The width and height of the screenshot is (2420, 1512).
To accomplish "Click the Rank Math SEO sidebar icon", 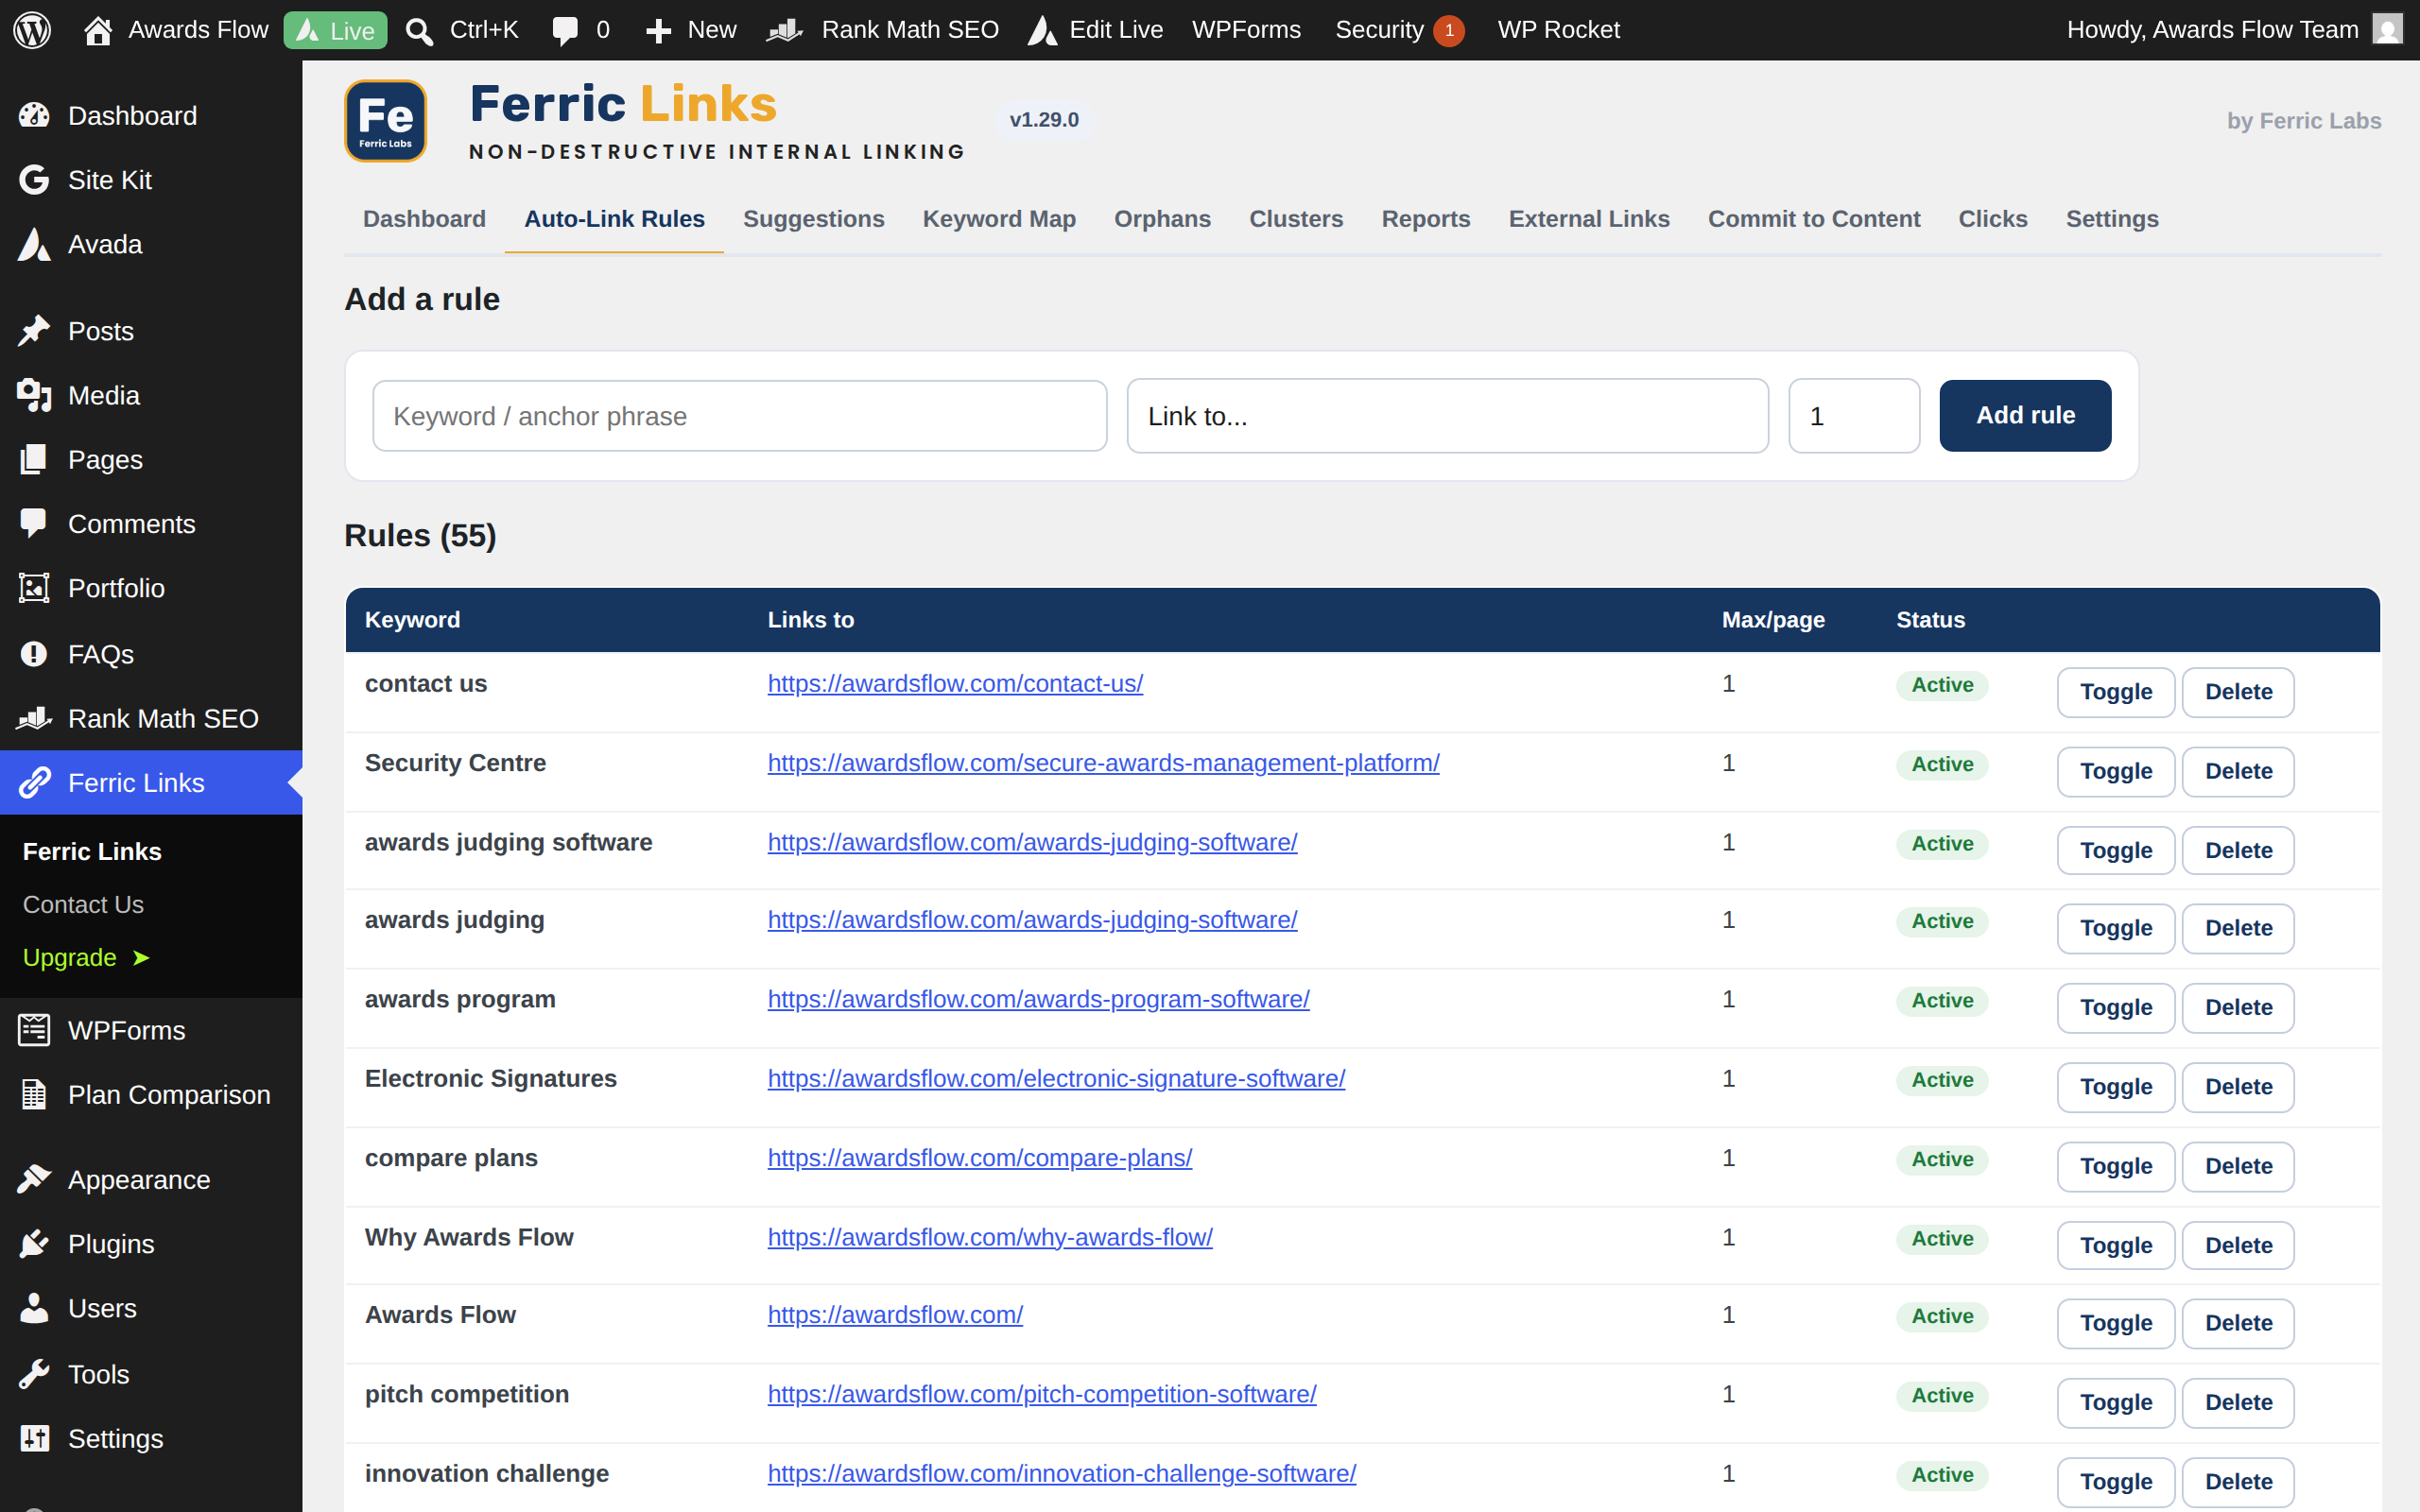I will (x=34, y=718).
